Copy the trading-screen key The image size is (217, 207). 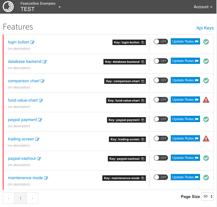[143, 140]
